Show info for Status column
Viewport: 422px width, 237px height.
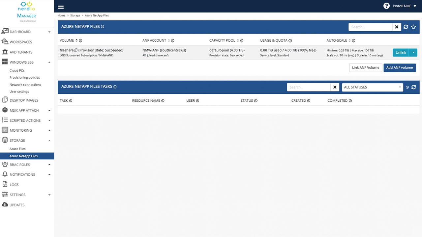point(256,101)
